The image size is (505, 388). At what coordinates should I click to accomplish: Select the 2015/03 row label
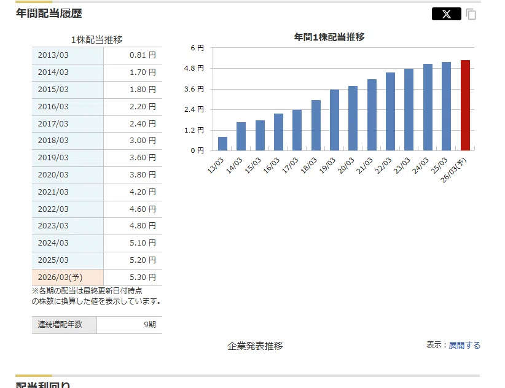(53, 89)
